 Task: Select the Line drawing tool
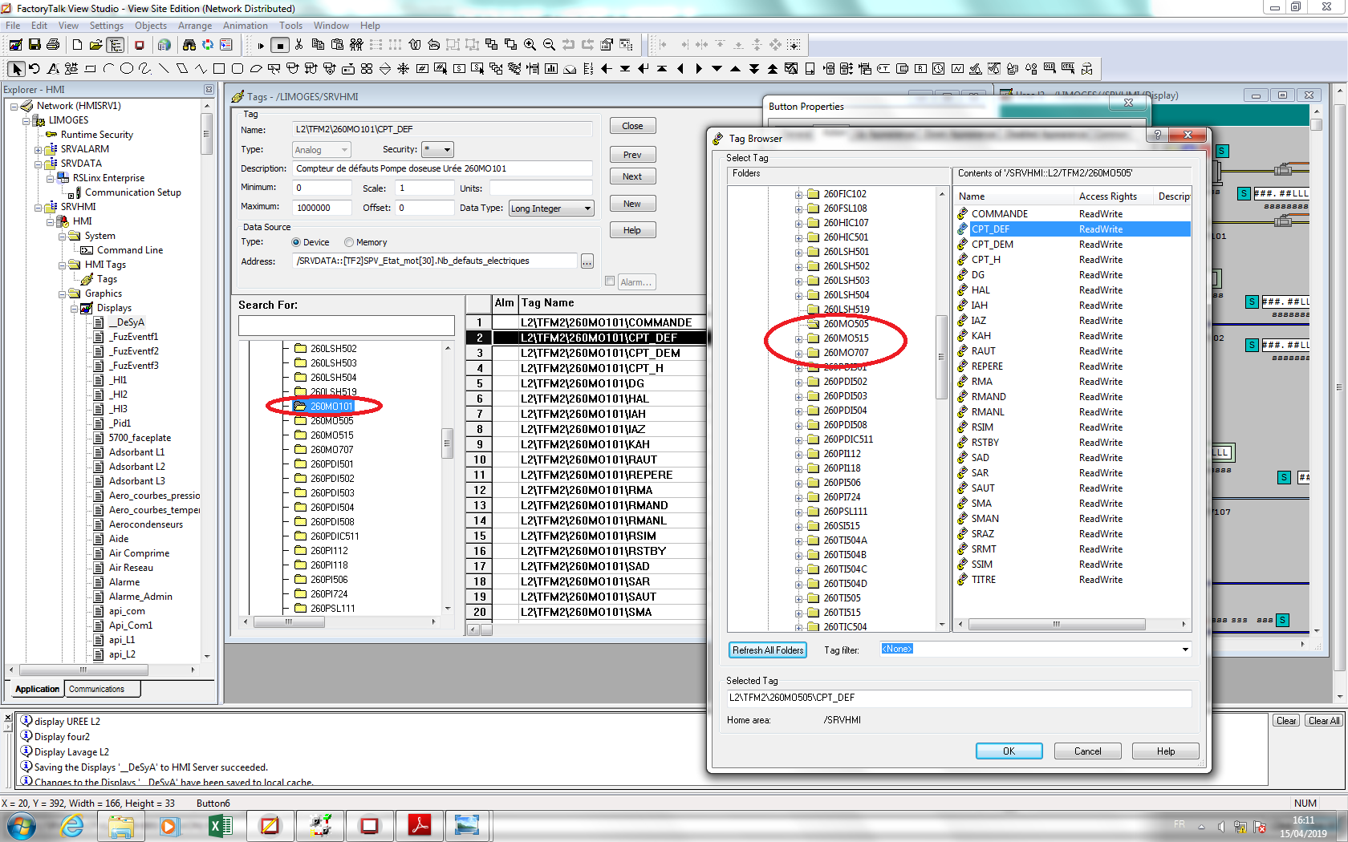point(163,69)
